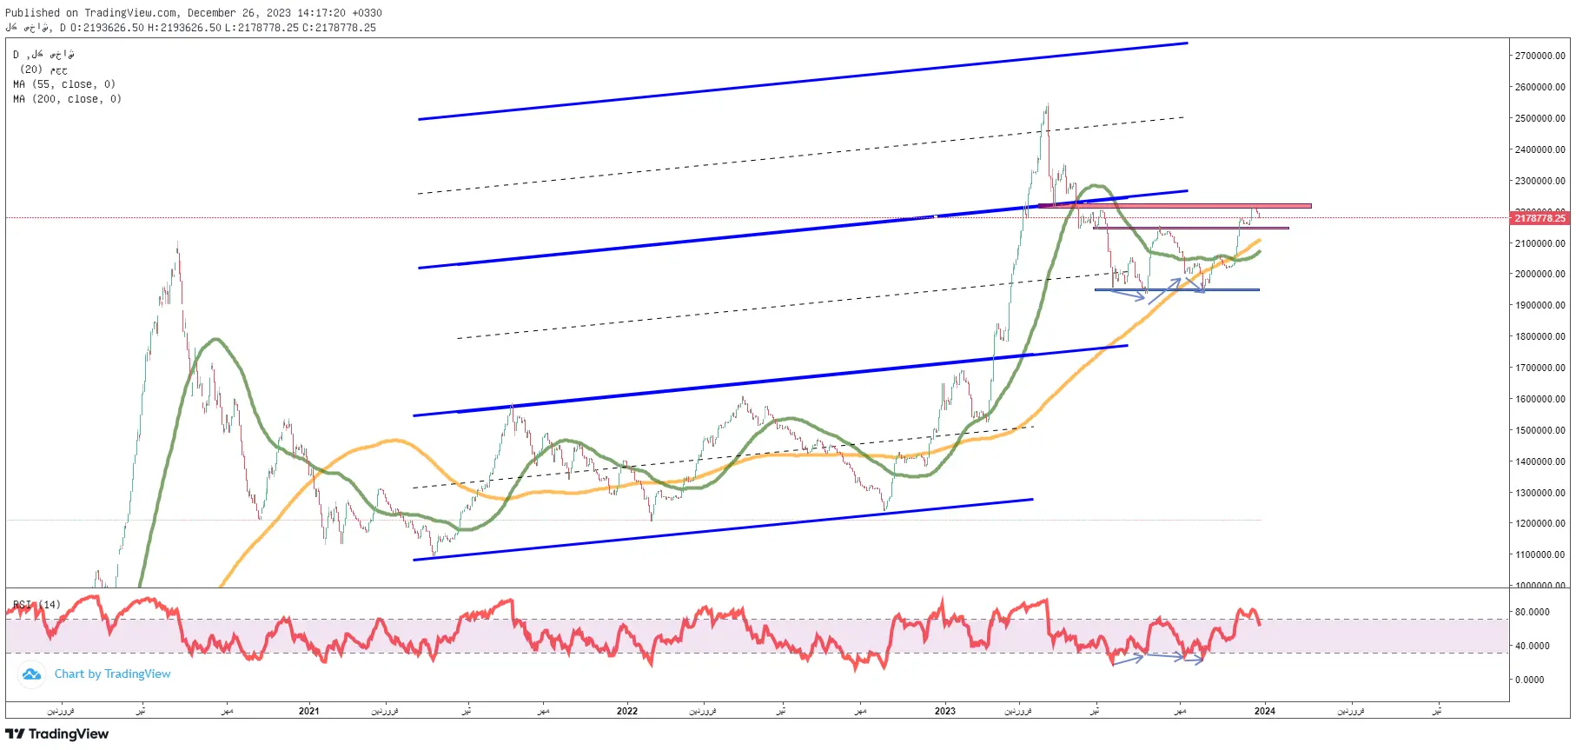Select the purple horizontal zone near 2150000

click(x=1191, y=229)
